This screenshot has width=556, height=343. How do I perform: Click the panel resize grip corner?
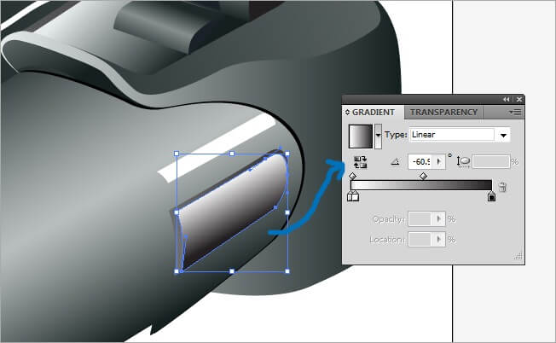click(518, 256)
